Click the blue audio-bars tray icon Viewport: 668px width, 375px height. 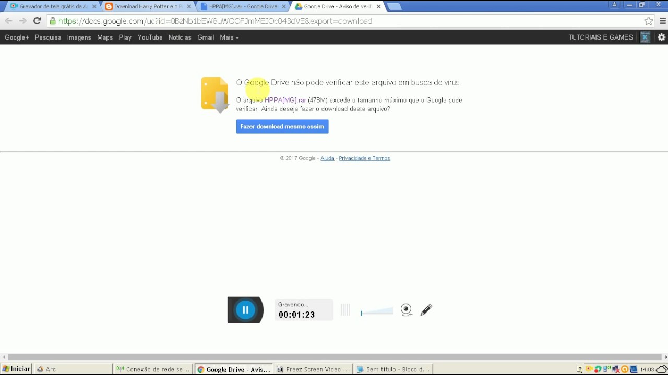(x=634, y=369)
